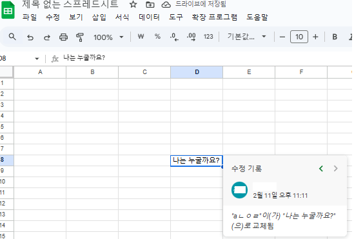354x239 pixels.
Task: Decrease the font size with minus
Action: click(x=282, y=37)
